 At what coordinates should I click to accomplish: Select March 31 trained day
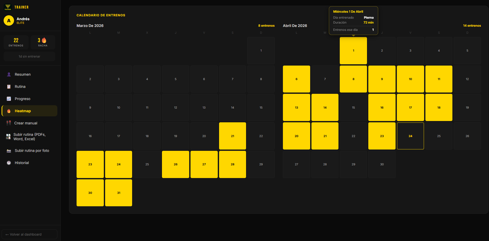coord(119,193)
